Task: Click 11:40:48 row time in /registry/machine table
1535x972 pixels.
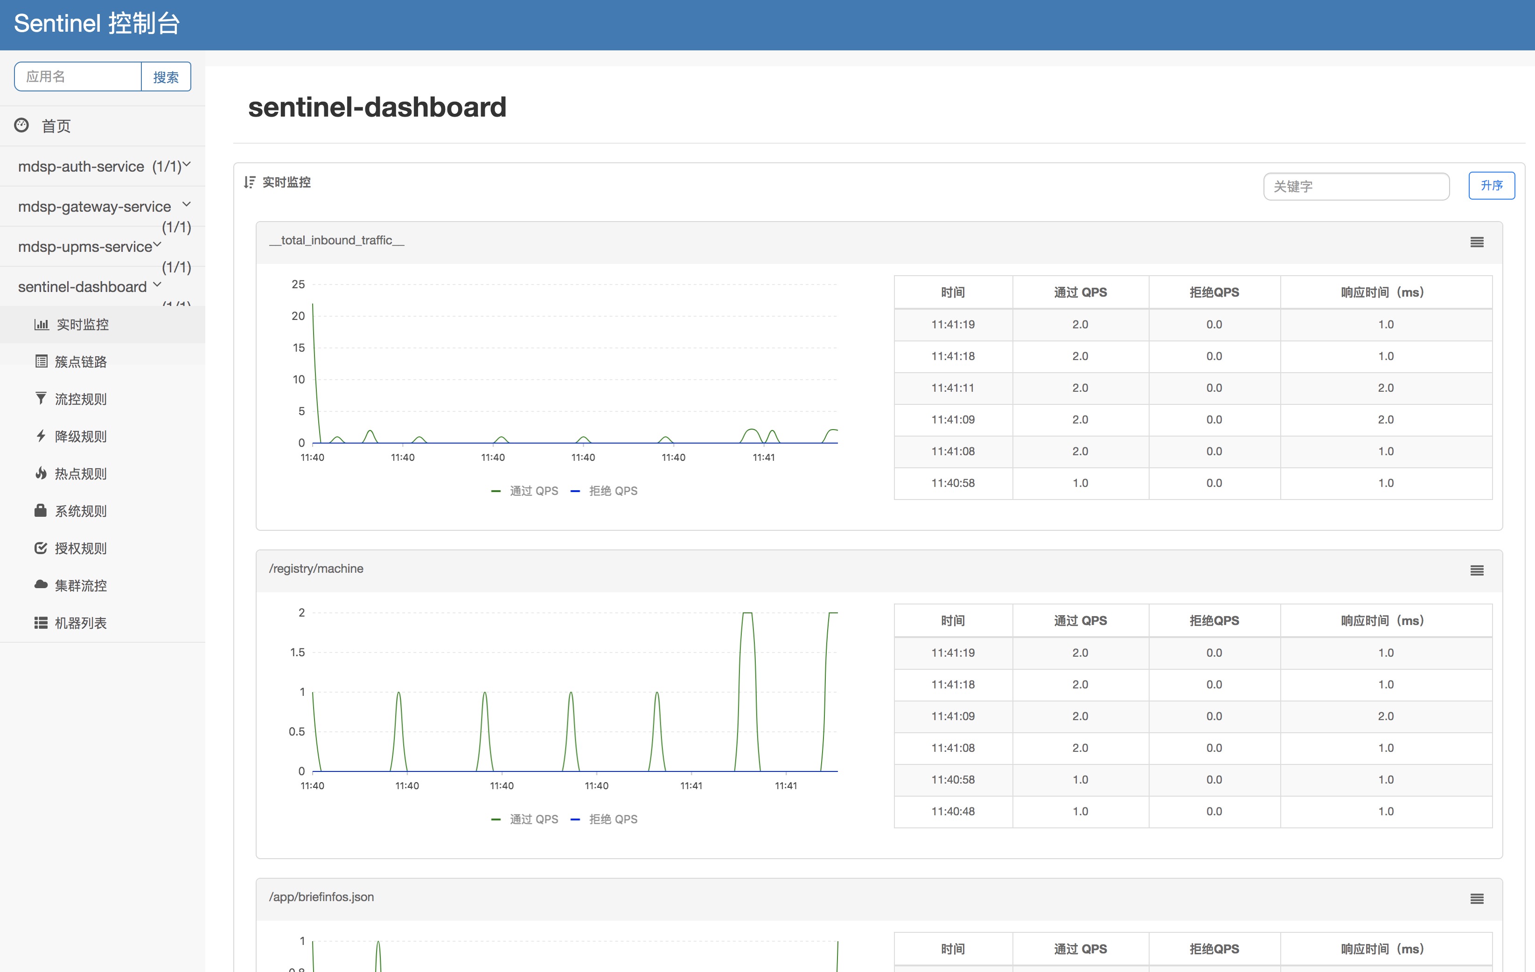Action: (953, 812)
